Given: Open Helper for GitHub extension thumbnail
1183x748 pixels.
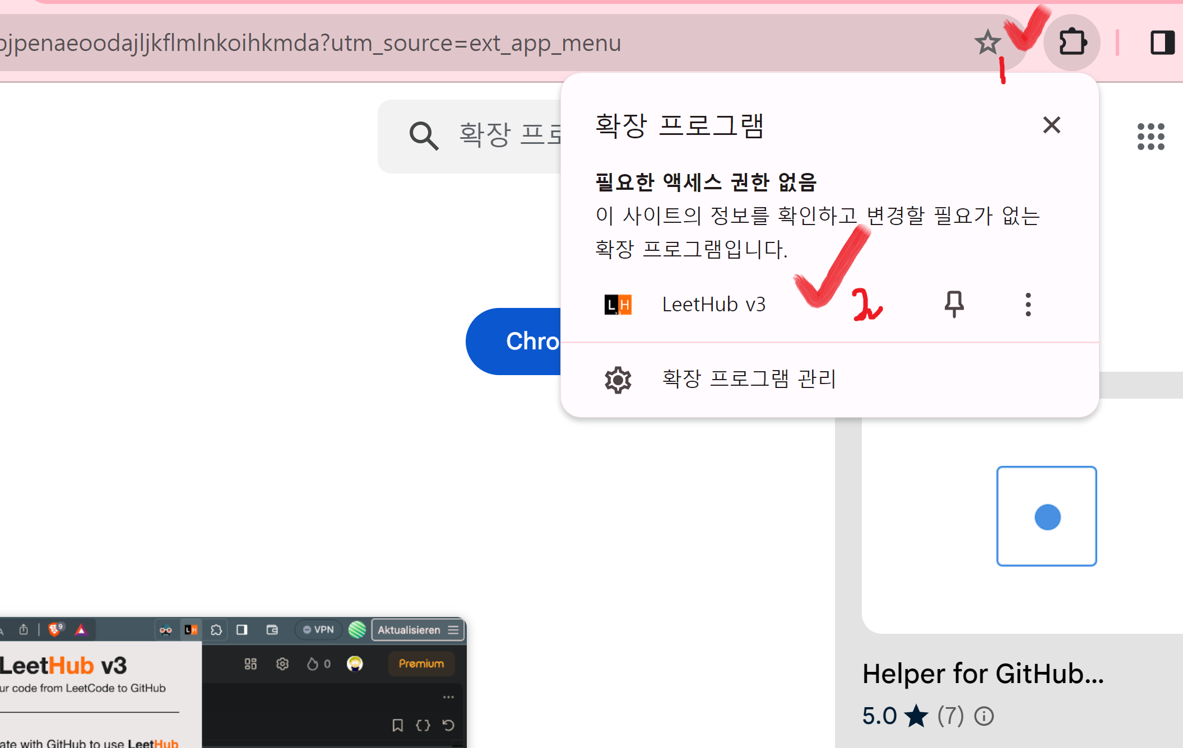Looking at the screenshot, I should coord(1046,516).
